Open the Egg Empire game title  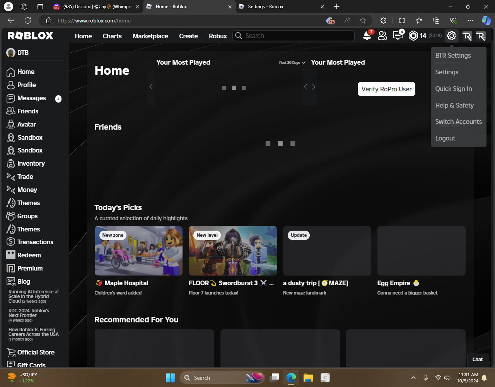point(398,283)
